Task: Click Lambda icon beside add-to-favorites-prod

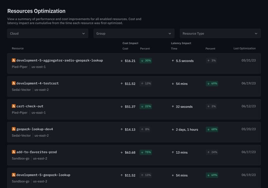Action: click(x=14, y=152)
